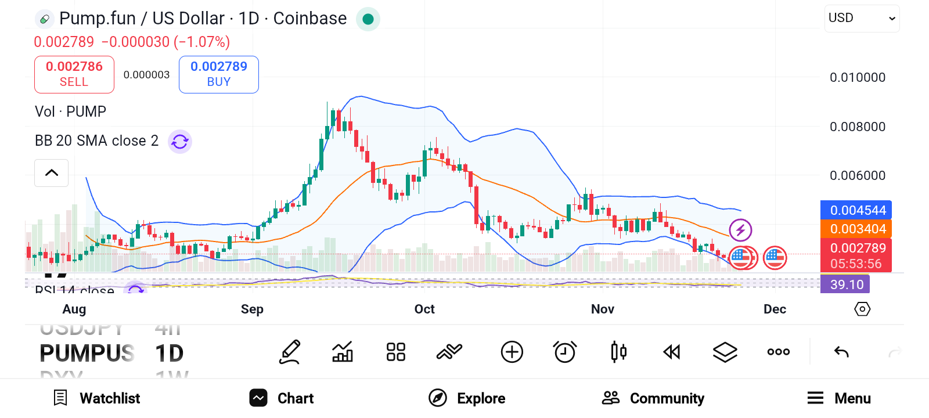
Task: Create an alert using the clock icon
Action: tap(565, 351)
